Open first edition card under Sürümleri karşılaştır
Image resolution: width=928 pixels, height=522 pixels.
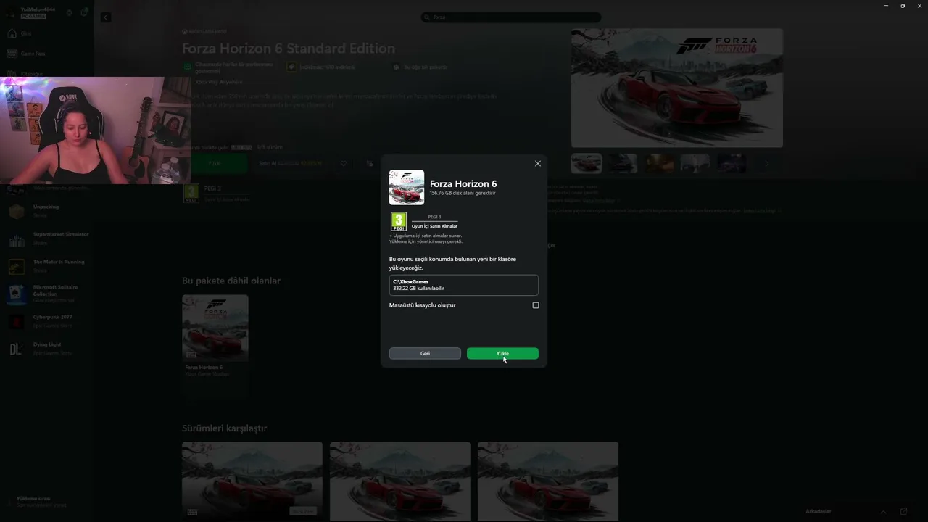click(x=252, y=481)
